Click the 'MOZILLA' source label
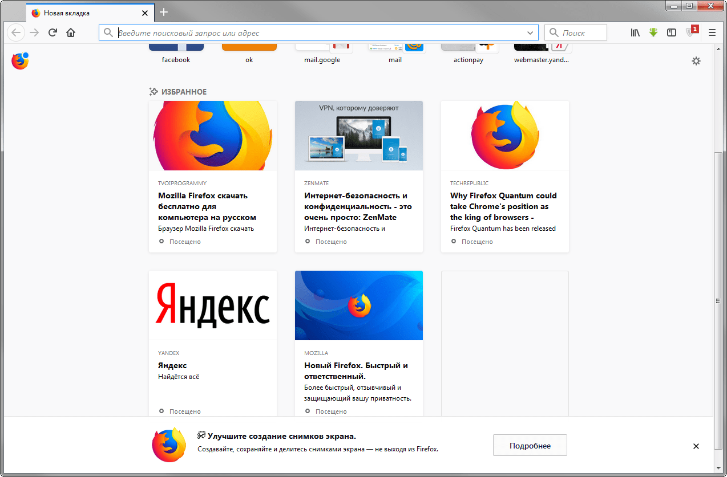This screenshot has width=727, height=477. tap(316, 353)
